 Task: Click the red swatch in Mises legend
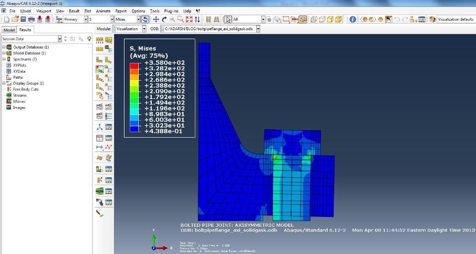(x=134, y=66)
